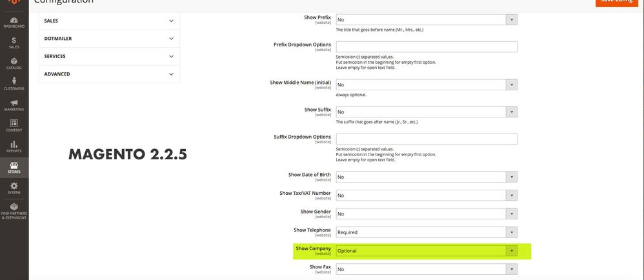Open the Show Suffix dropdown
The image size is (644, 280).
coord(427,112)
